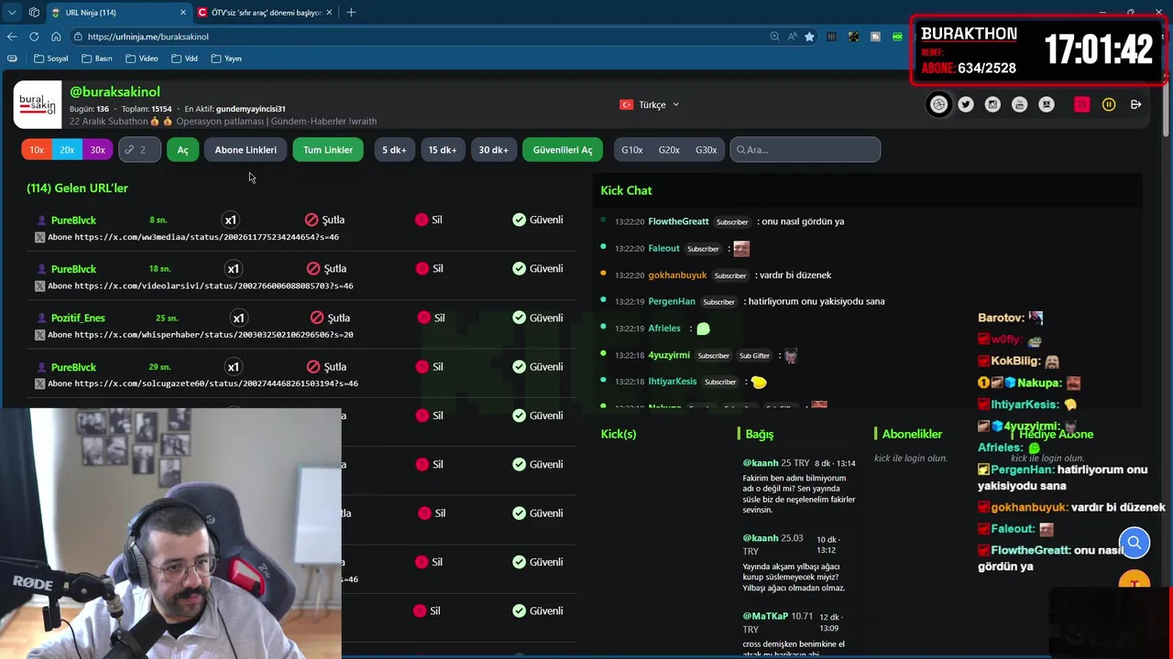Filter by 5 dk+
The width and height of the screenshot is (1173, 659).
[394, 149]
